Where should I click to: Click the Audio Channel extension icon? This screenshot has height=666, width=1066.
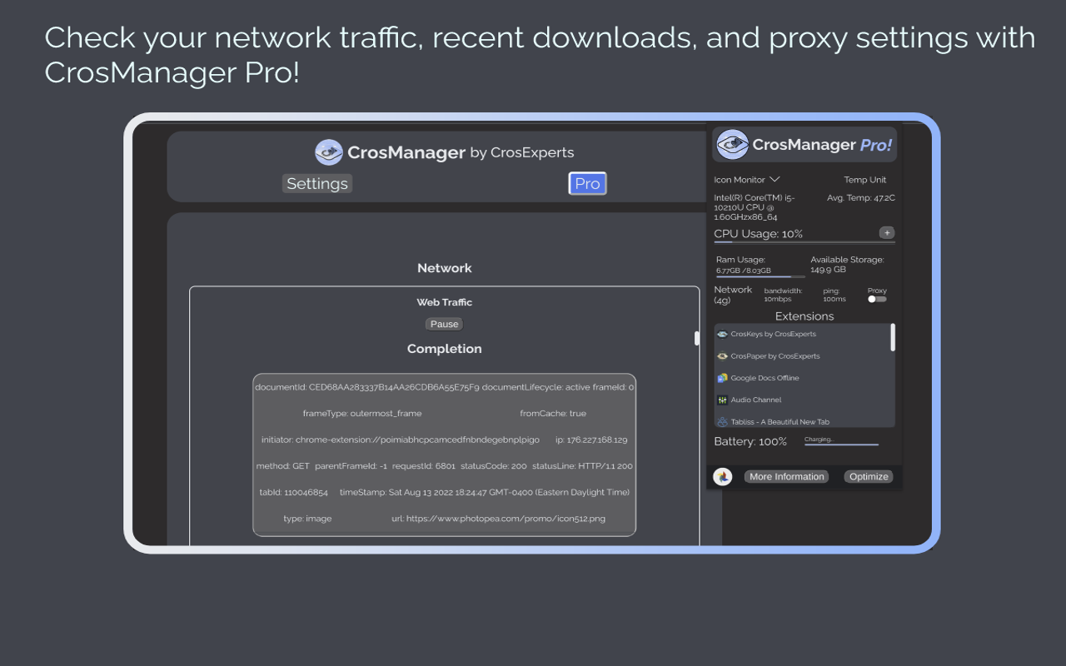[722, 400]
